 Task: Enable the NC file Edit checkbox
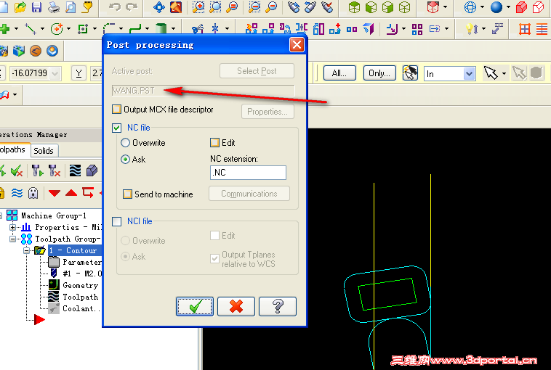(x=214, y=142)
